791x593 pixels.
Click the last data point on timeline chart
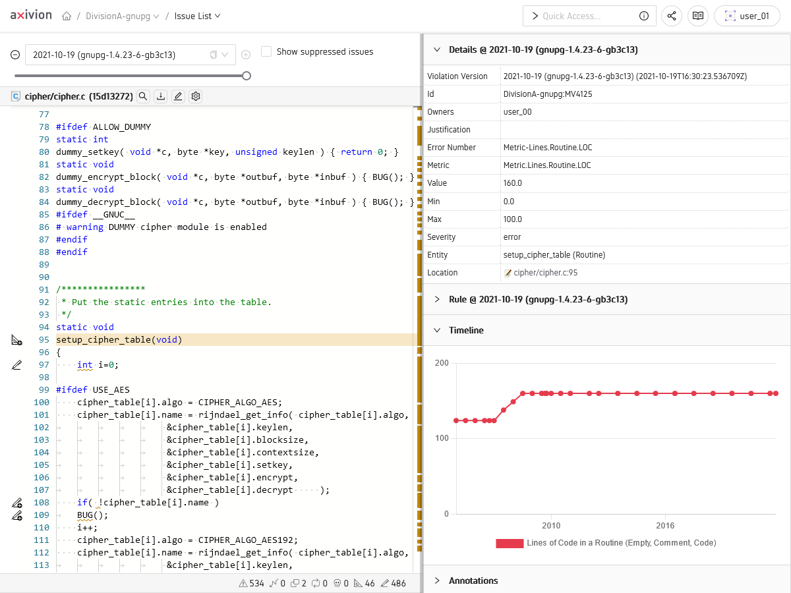776,393
